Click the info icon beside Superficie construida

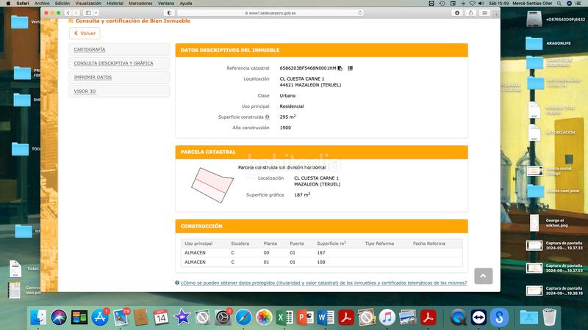268,117
